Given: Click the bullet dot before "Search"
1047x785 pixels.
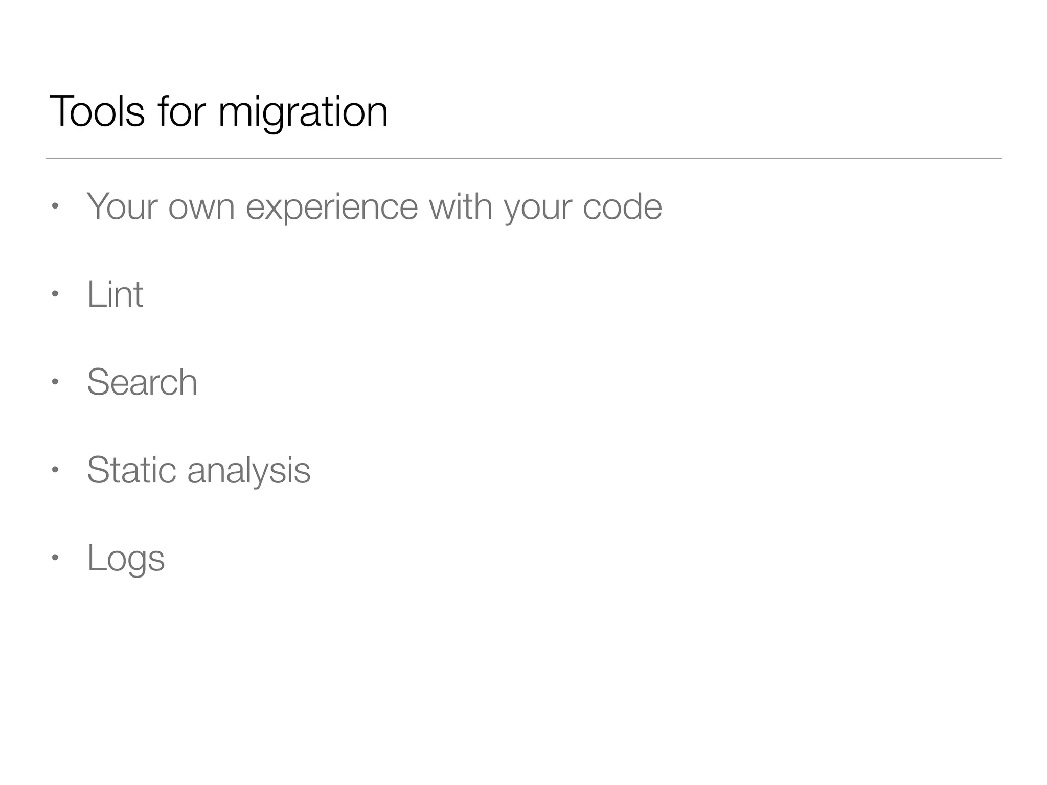Looking at the screenshot, I should [x=55, y=382].
